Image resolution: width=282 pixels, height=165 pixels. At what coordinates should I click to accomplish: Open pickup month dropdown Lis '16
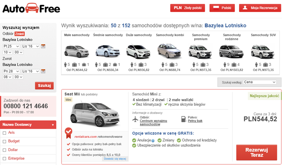[30, 46]
